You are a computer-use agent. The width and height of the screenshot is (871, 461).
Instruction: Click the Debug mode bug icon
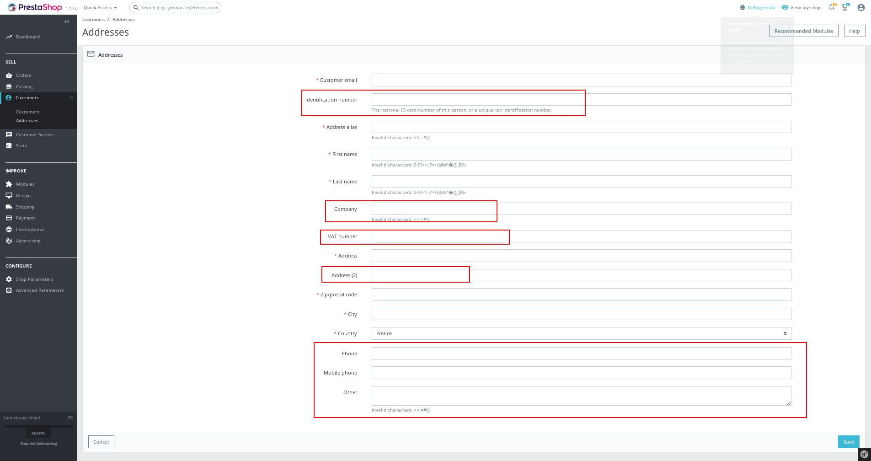coord(743,7)
